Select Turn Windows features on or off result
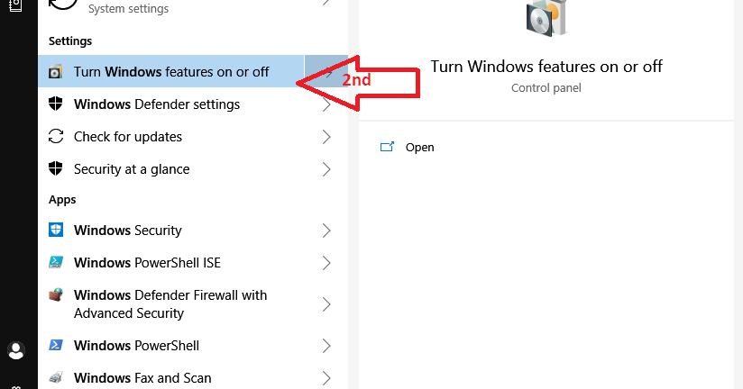This screenshot has height=389, width=743. [170, 71]
